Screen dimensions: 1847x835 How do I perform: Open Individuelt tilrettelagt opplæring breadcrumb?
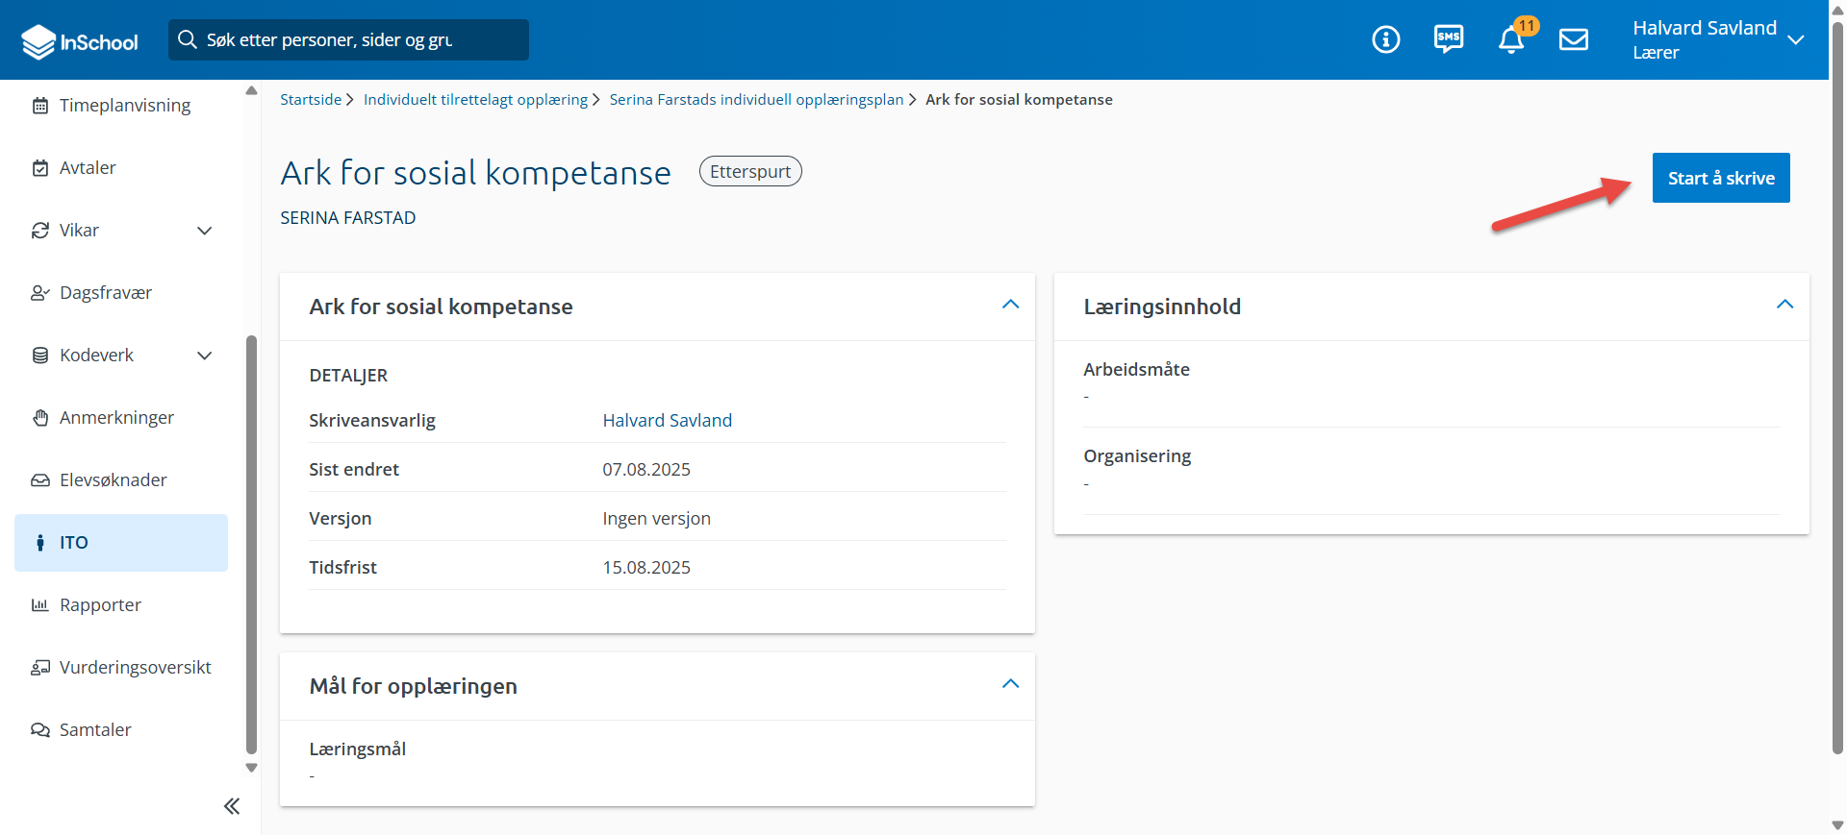(475, 100)
